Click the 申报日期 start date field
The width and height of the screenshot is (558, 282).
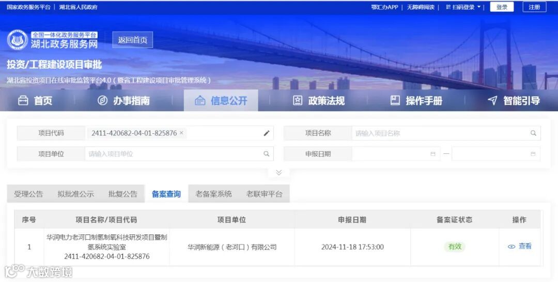396,153
